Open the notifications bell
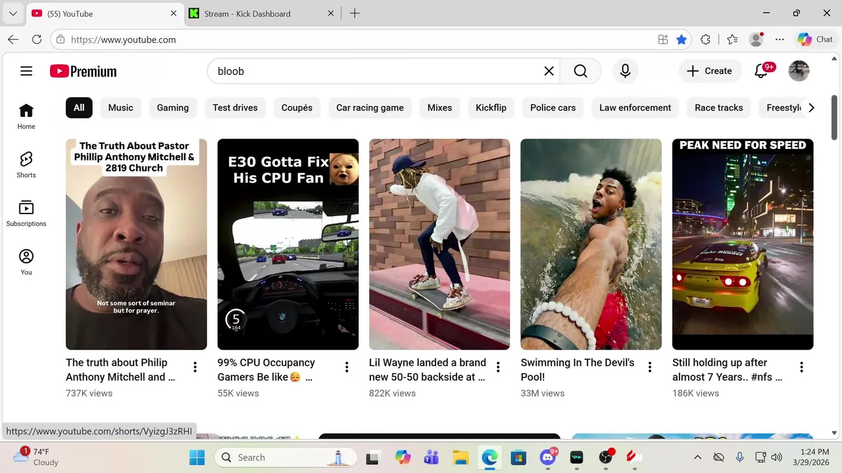Screen dimensions: 842x473 click(761, 71)
